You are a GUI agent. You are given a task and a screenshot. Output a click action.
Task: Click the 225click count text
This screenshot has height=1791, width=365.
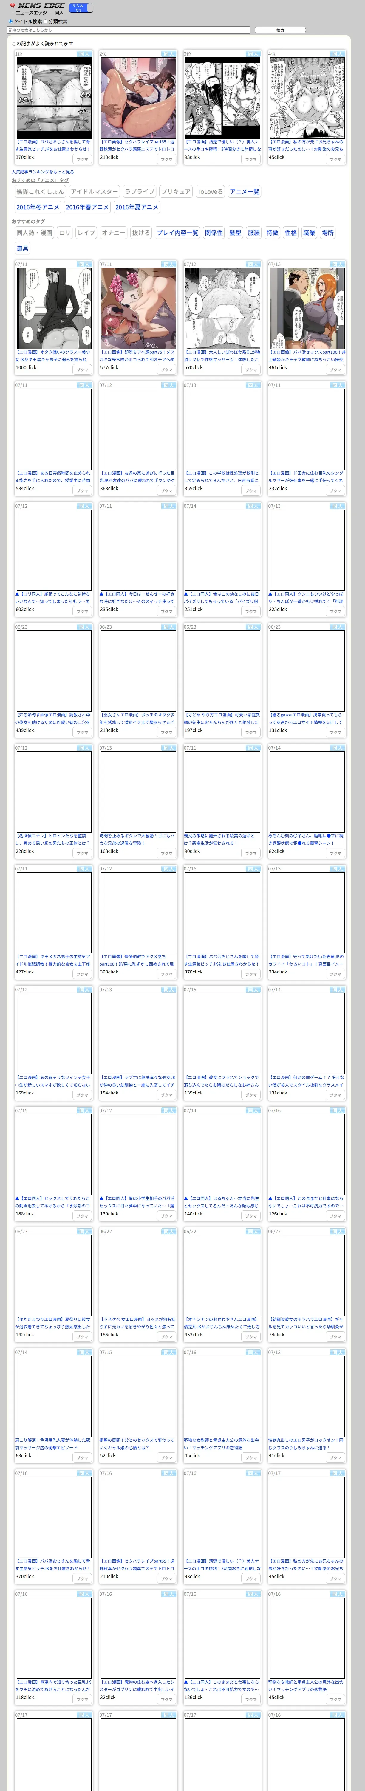point(278,609)
